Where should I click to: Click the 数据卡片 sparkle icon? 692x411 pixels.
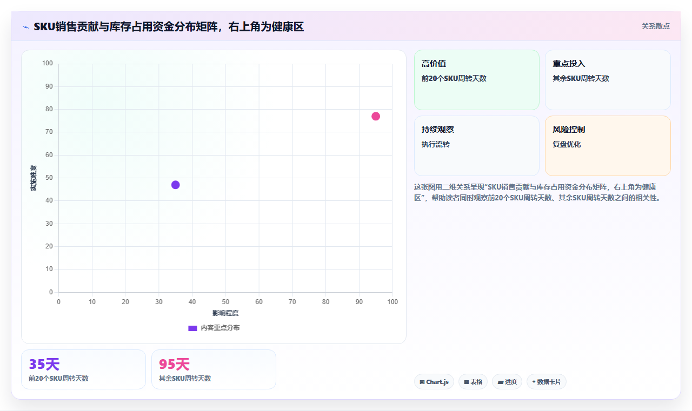coord(534,382)
